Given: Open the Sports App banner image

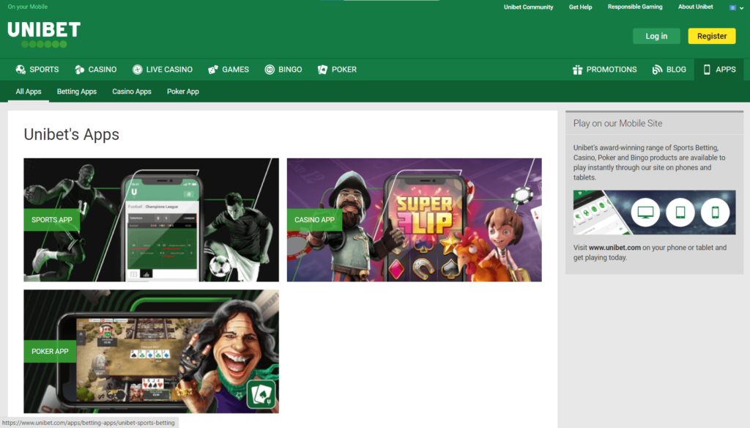Looking at the screenshot, I should [151, 220].
